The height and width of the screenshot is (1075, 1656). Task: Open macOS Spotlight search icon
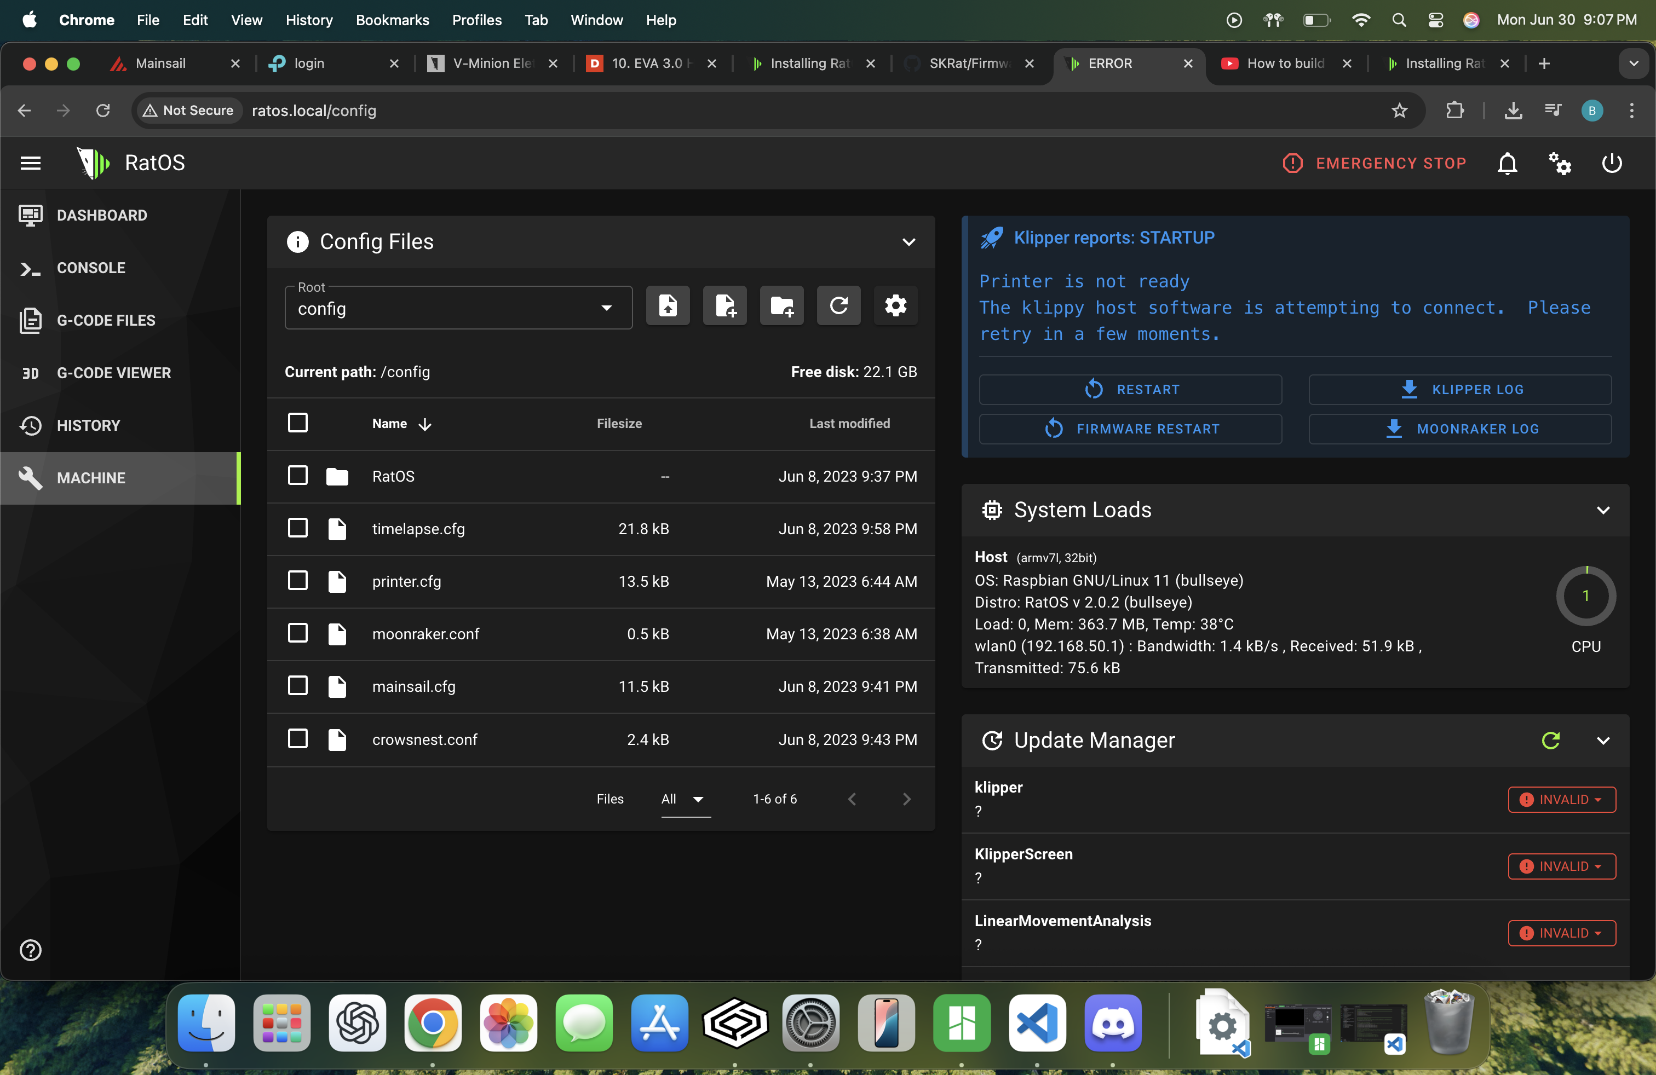point(1399,20)
